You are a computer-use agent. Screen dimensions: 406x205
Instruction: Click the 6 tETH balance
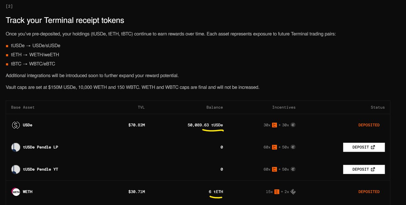(x=216, y=192)
